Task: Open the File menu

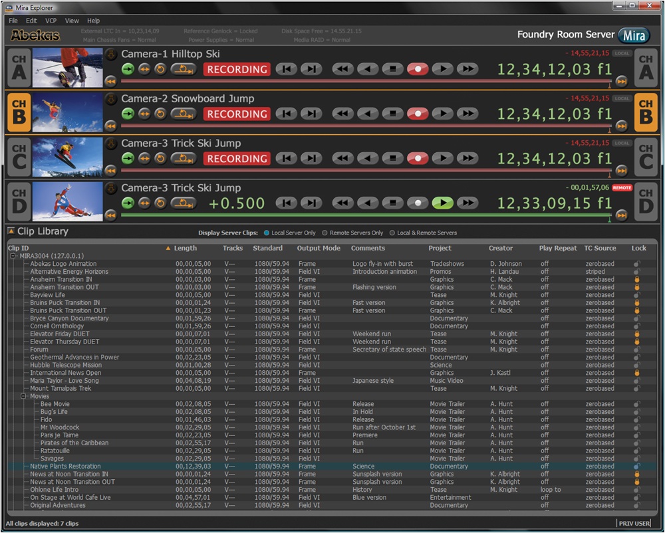Action: coord(13,21)
